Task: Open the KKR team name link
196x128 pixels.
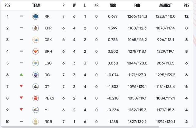Action: point(47,28)
